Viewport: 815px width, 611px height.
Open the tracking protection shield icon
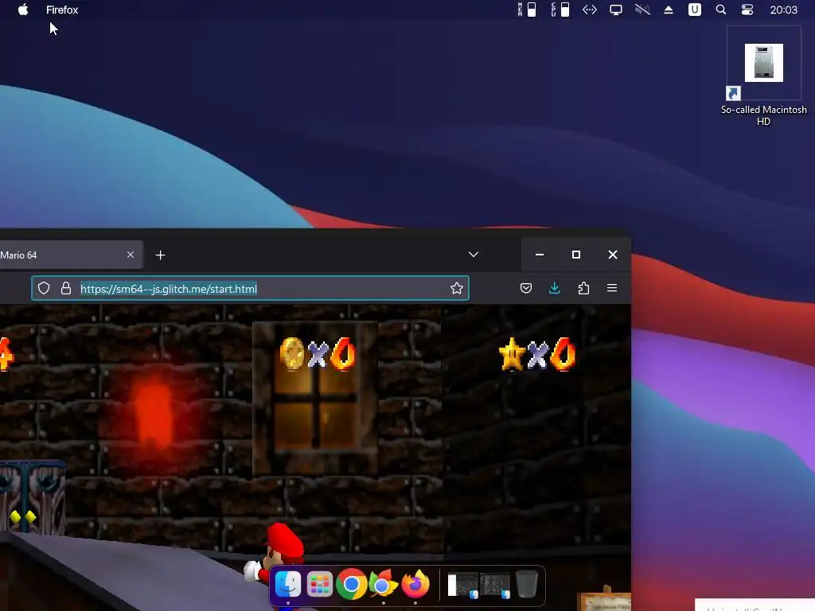pos(44,288)
